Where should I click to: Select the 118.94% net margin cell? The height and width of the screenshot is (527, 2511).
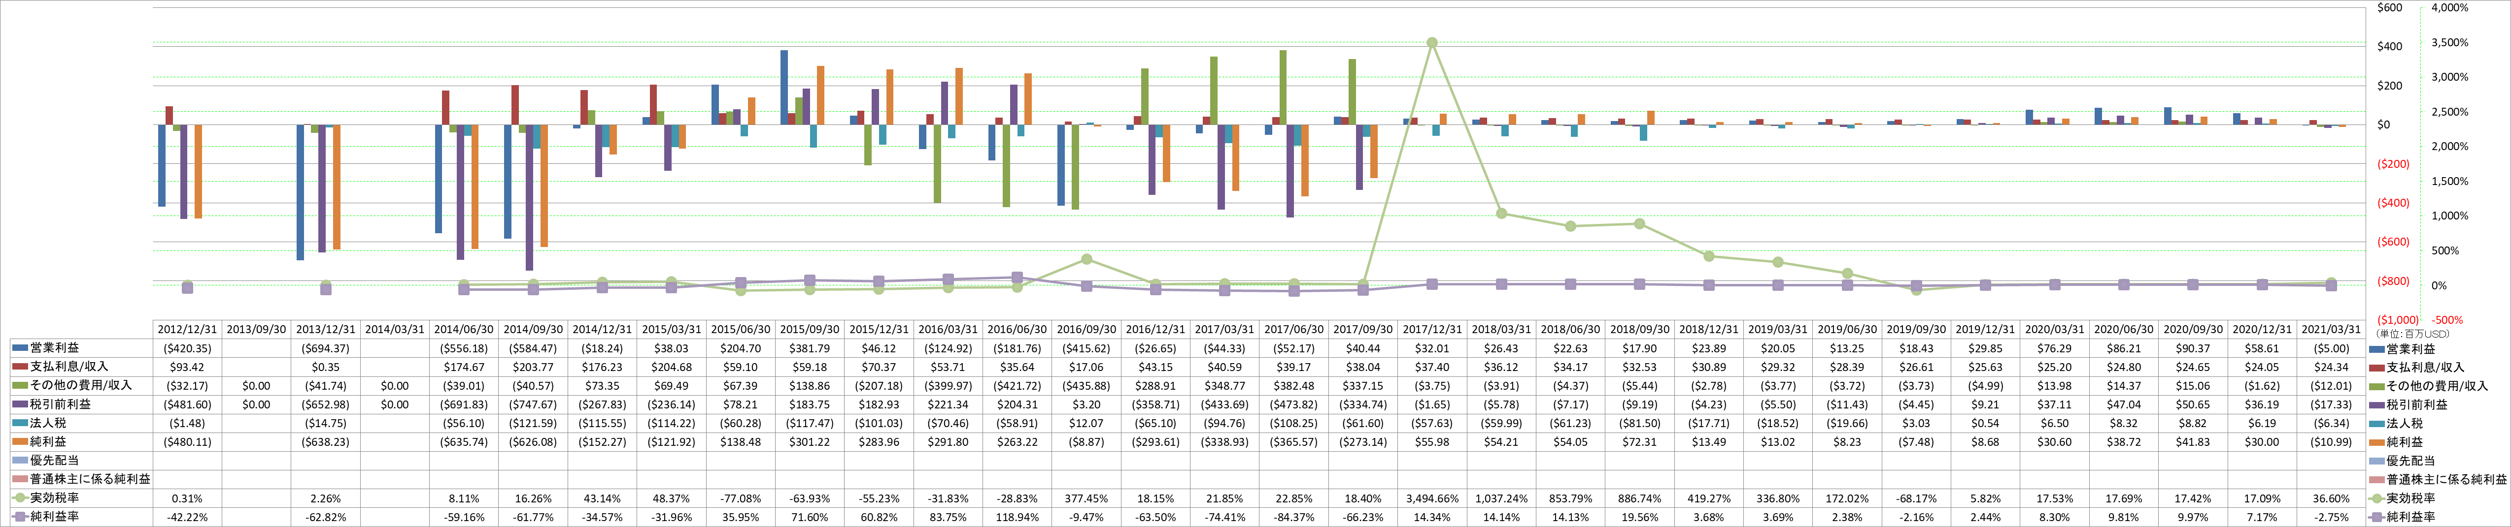coord(1017,516)
